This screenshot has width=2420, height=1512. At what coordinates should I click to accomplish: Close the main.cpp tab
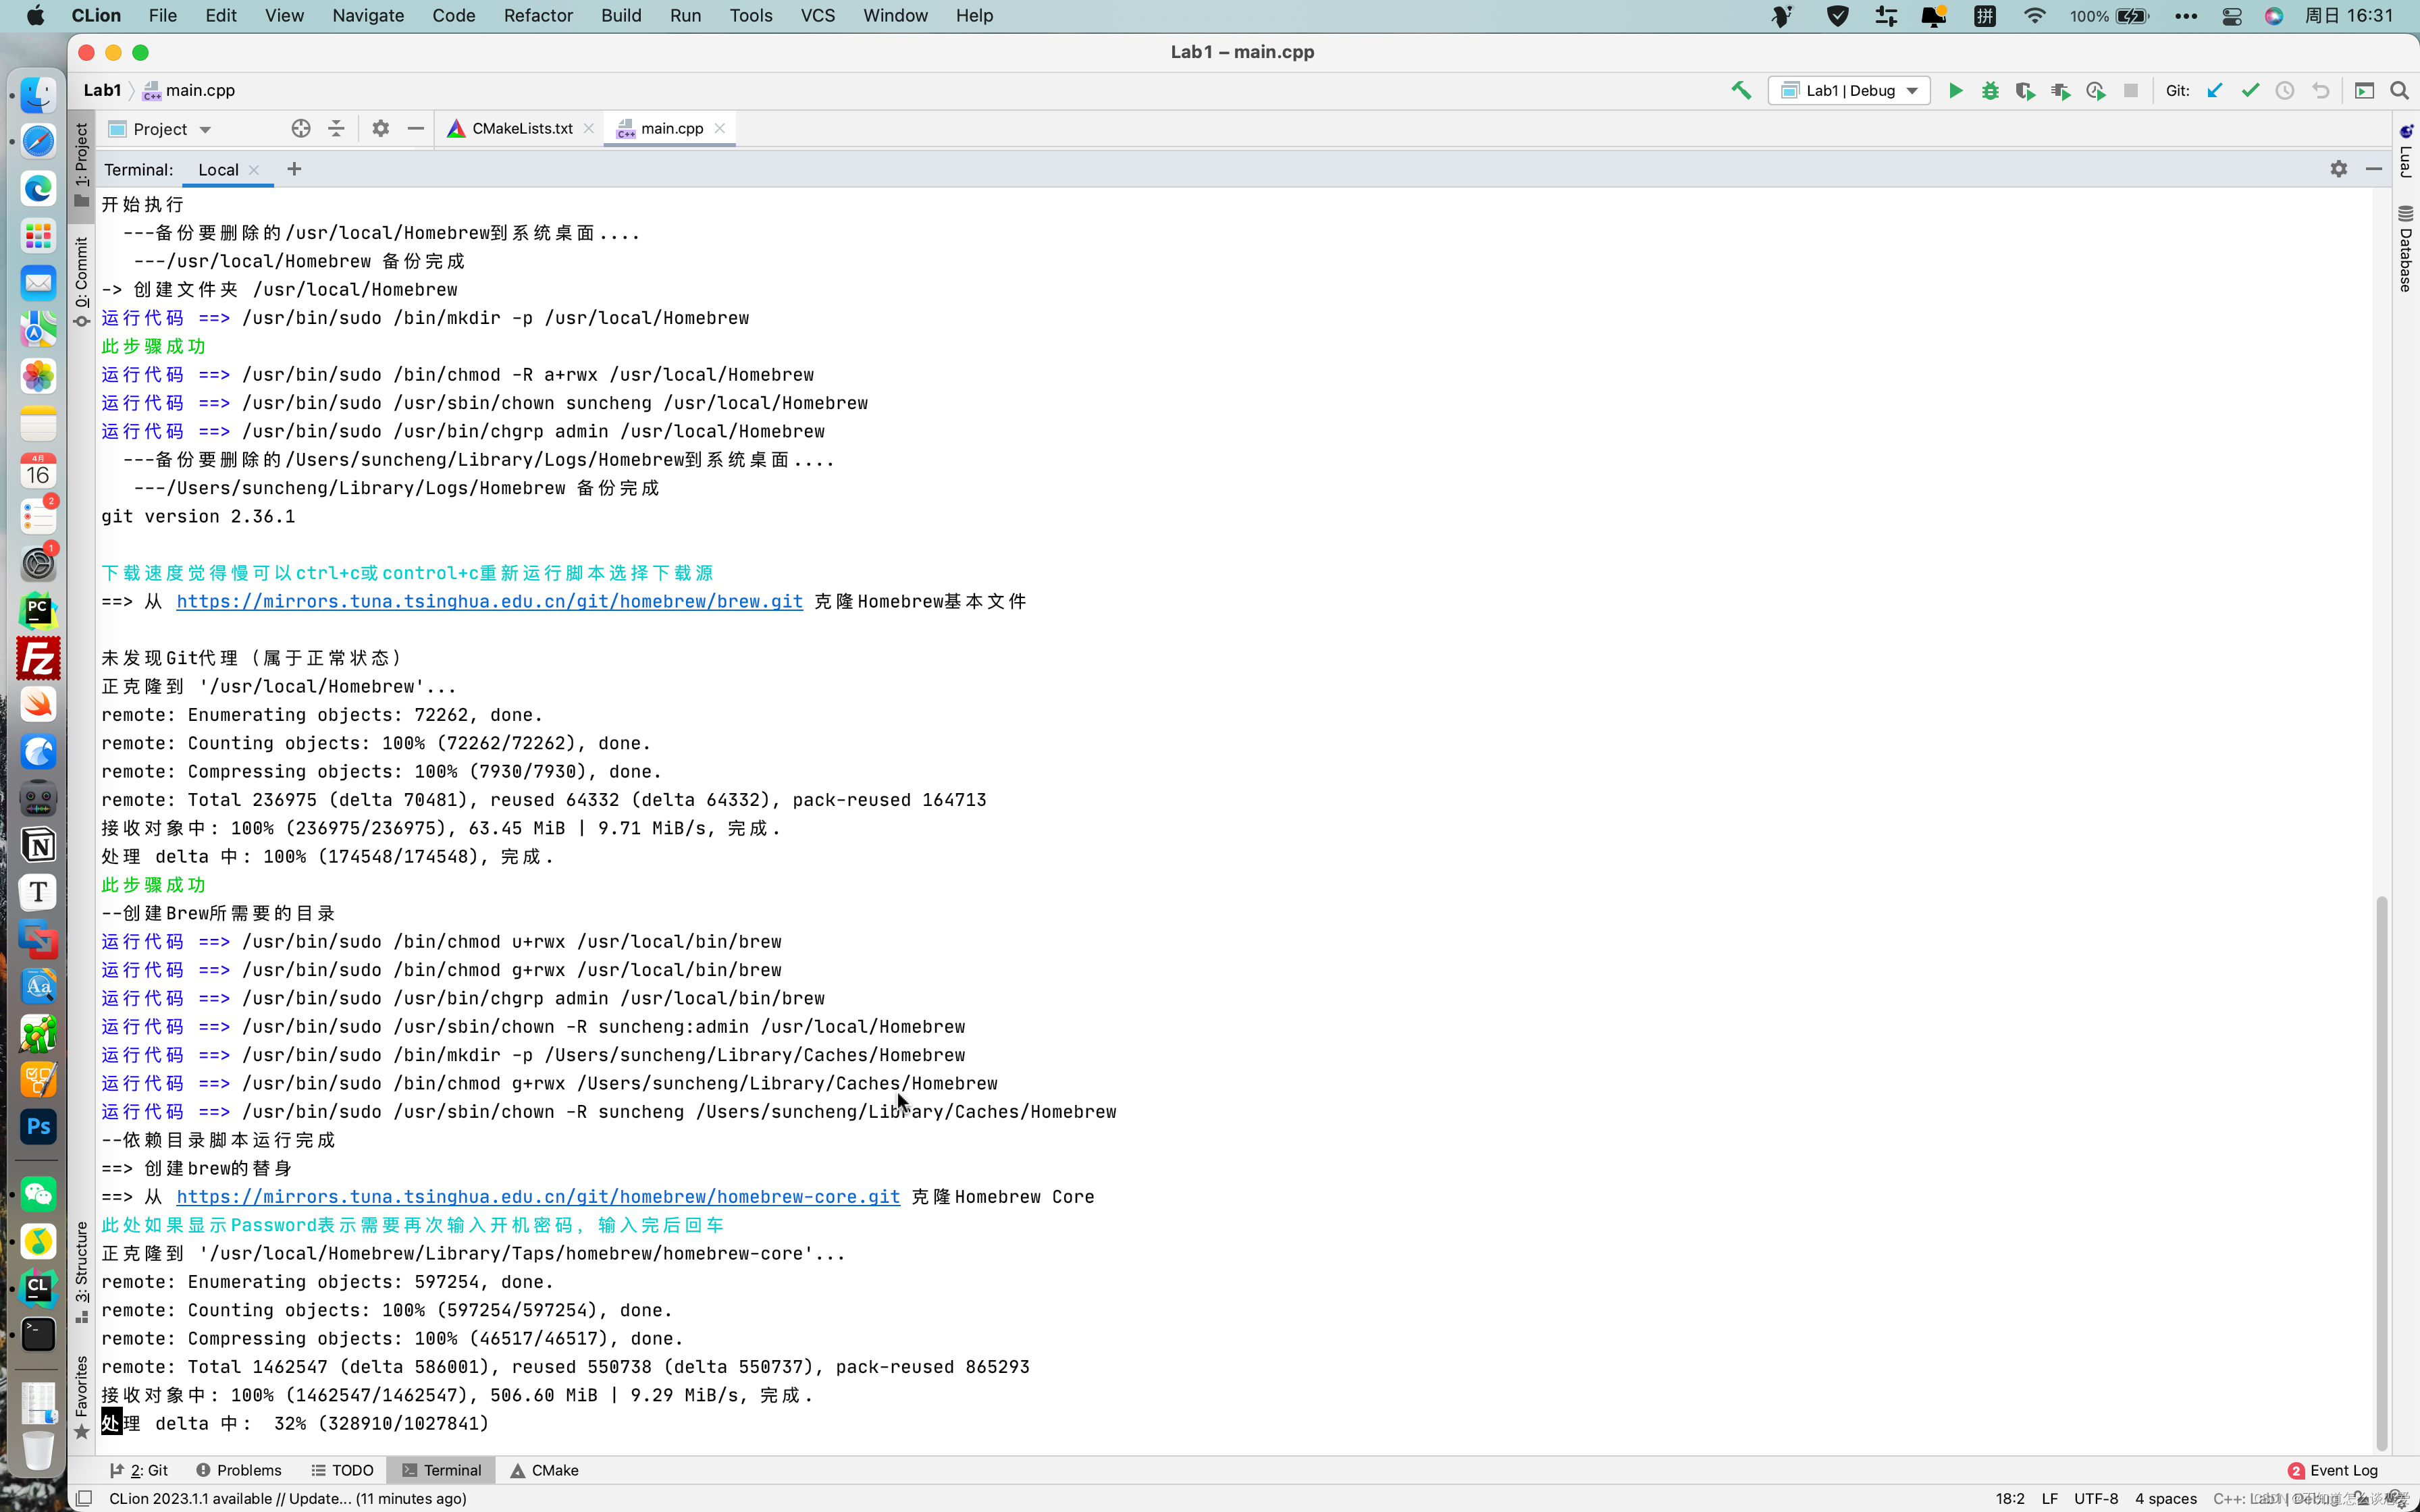[x=719, y=128]
